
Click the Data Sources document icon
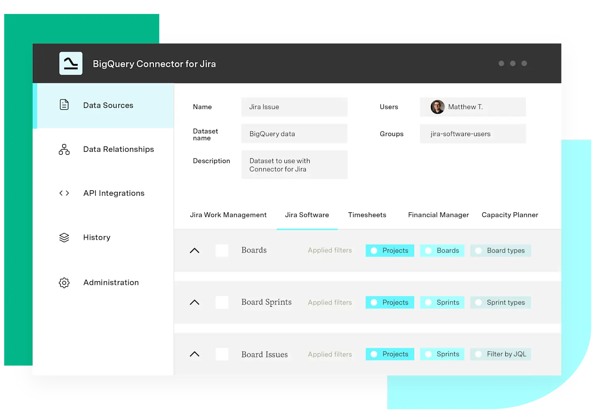[x=64, y=105]
